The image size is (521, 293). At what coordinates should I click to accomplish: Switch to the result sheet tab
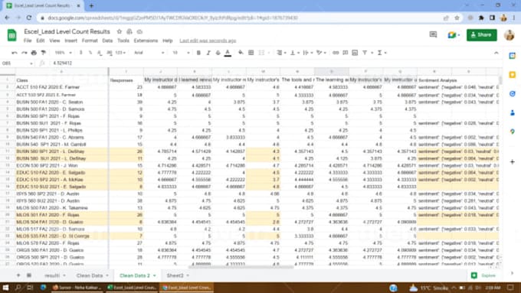(x=55, y=275)
